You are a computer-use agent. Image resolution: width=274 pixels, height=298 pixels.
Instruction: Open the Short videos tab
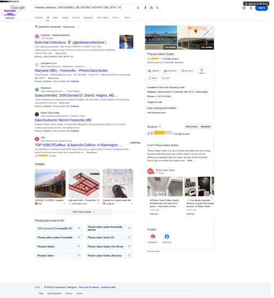(102, 17)
